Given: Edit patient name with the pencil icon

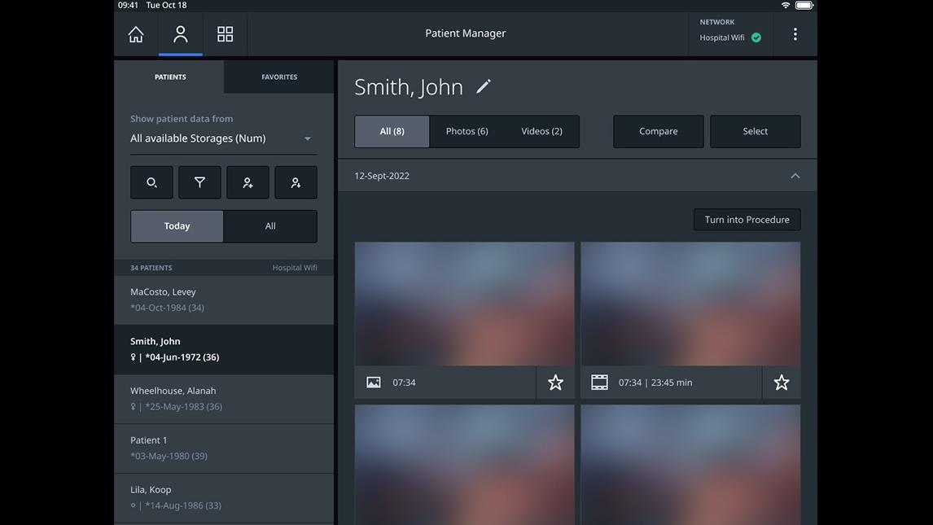Looking at the screenshot, I should [x=483, y=86].
